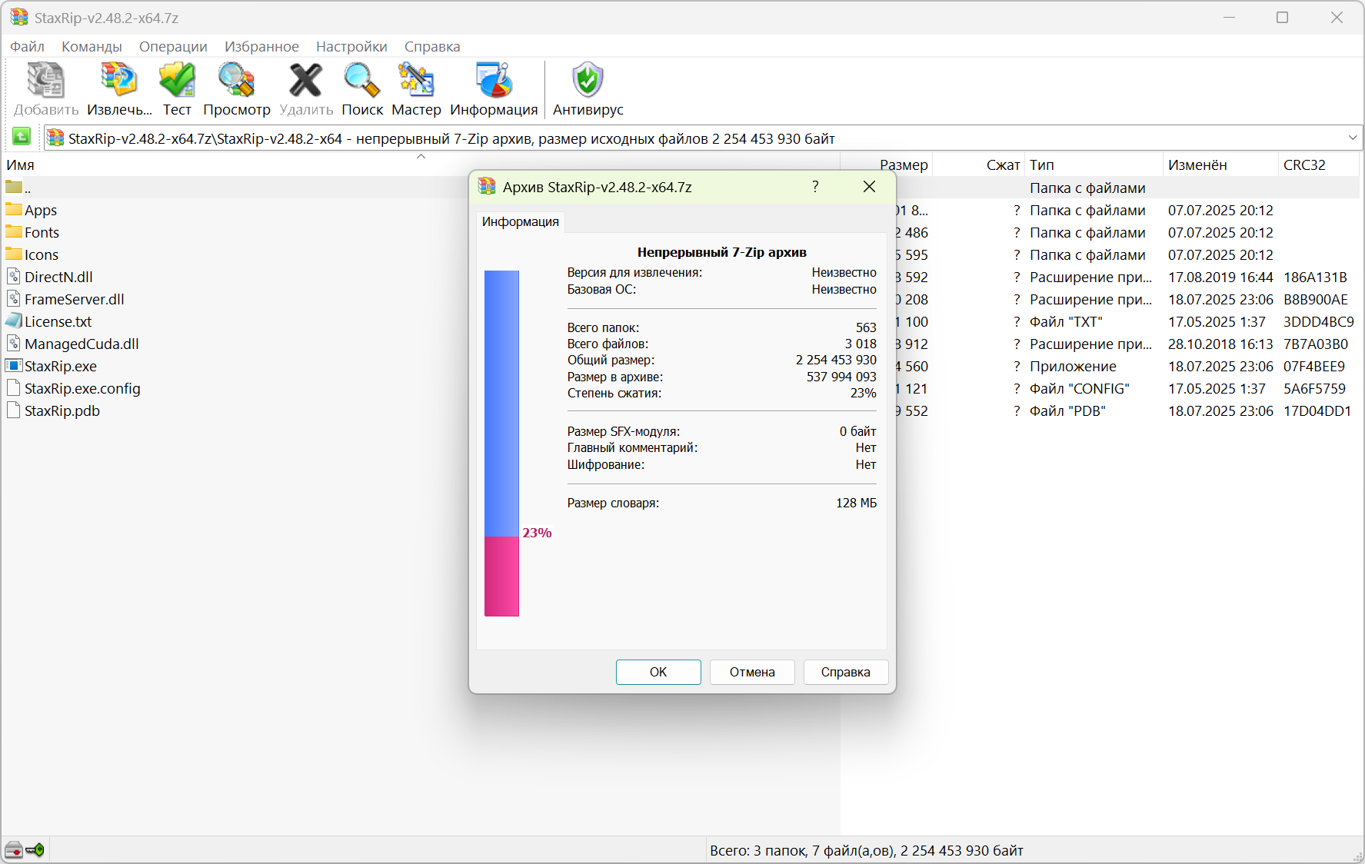This screenshot has width=1365, height=864.
Task: Click the WinRAR icon in dialog title bar
Action: click(x=487, y=186)
